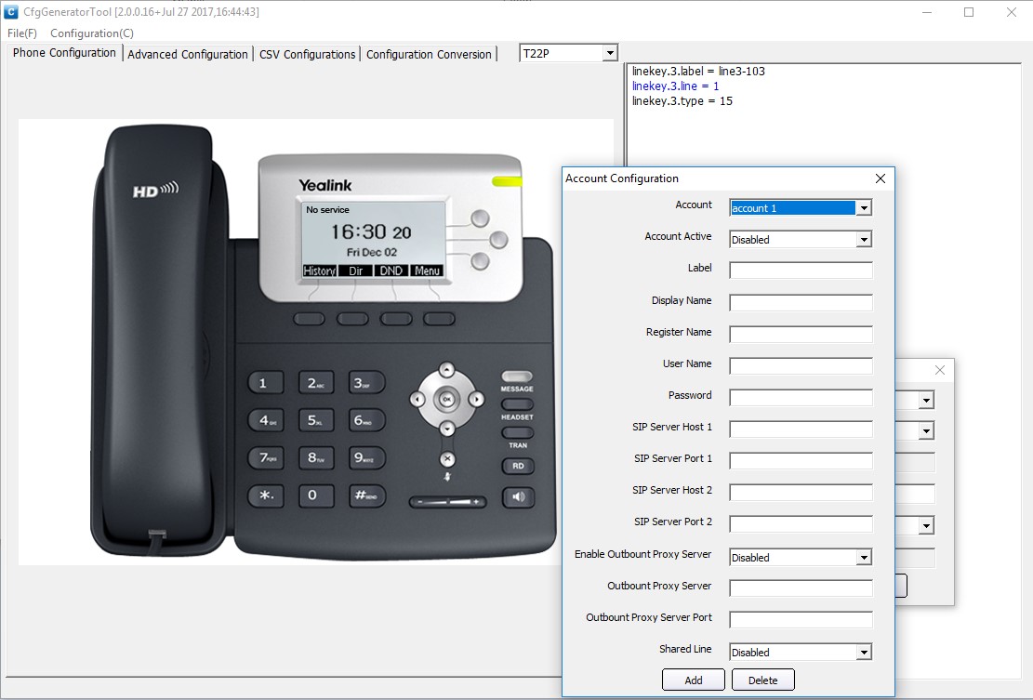The width and height of the screenshot is (1033, 700).
Task: Click the Delete button in Account Configuration
Action: coord(762,680)
